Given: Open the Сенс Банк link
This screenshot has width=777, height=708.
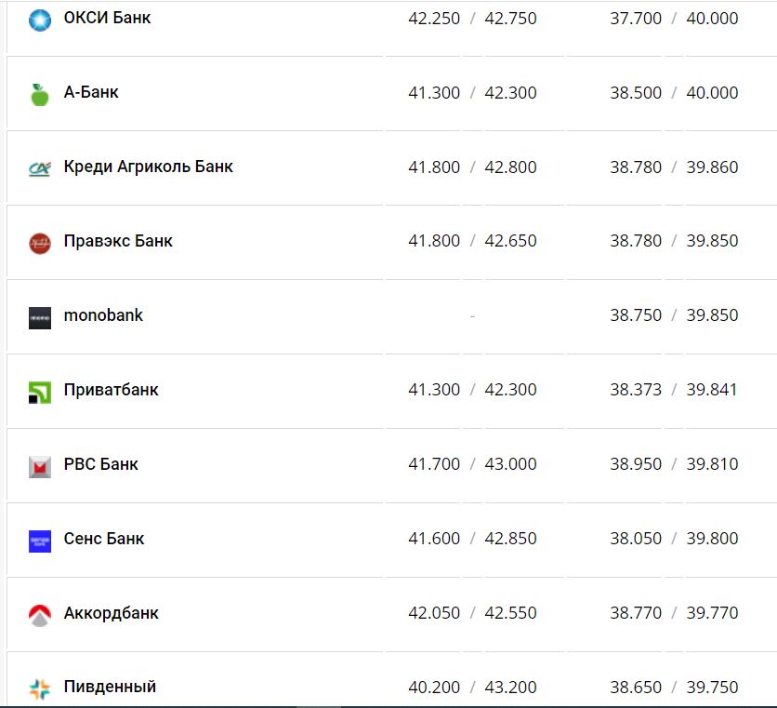Looking at the screenshot, I should 104,539.
